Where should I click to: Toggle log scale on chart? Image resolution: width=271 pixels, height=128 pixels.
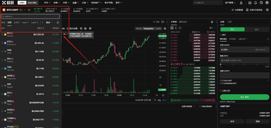[159, 100]
